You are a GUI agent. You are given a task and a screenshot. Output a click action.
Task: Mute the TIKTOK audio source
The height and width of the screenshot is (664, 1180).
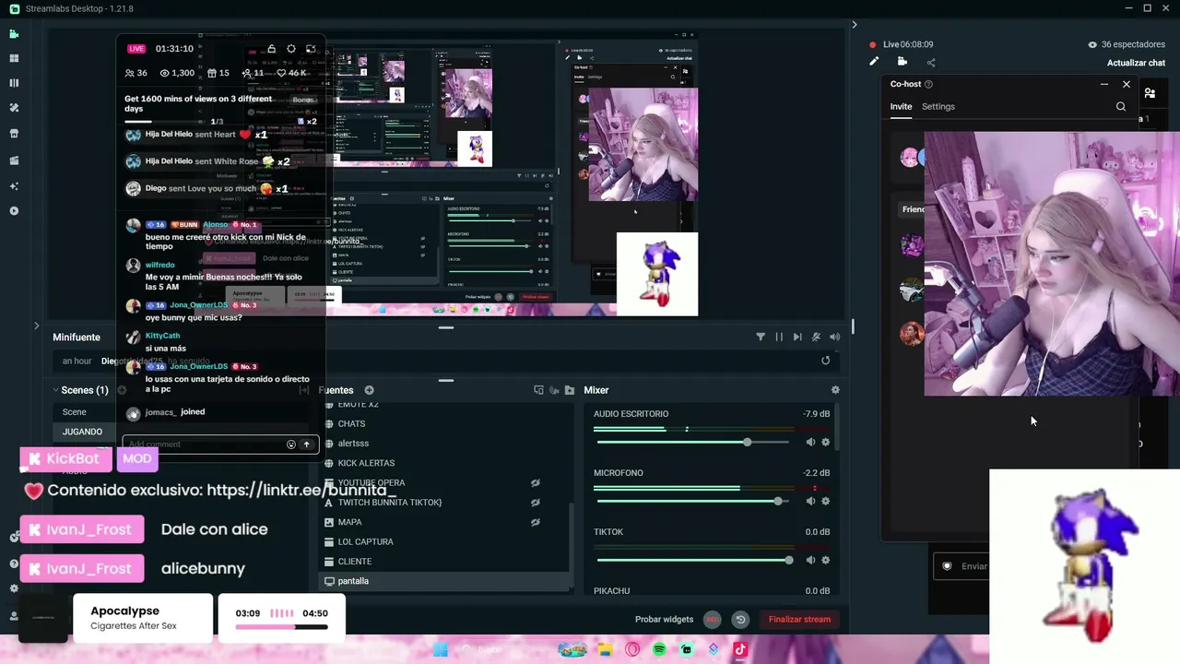click(810, 561)
